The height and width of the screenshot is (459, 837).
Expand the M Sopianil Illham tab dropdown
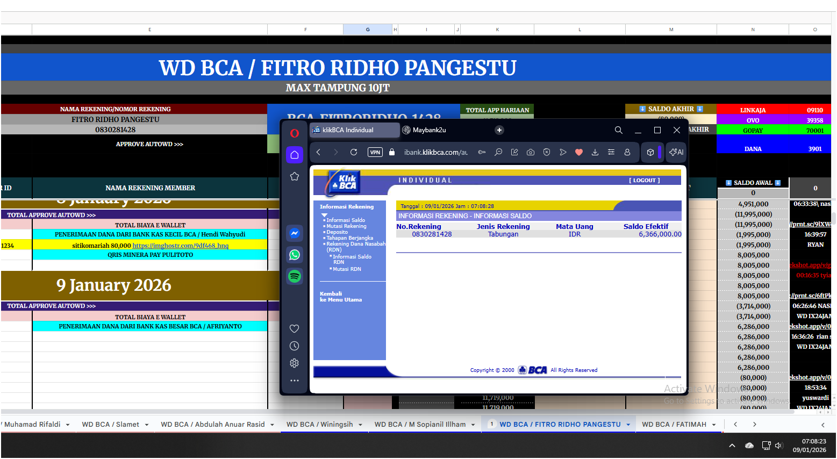473,425
